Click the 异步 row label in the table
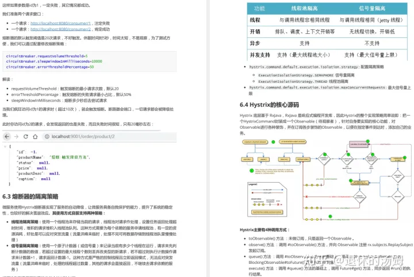 click(255, 43)
